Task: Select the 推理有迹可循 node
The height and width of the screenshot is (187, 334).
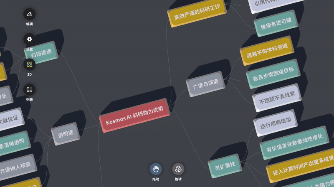Action: (276, 23)
